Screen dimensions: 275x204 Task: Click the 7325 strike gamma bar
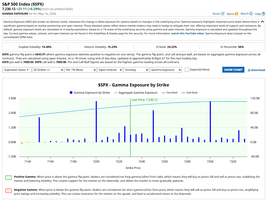coord(239,136)
